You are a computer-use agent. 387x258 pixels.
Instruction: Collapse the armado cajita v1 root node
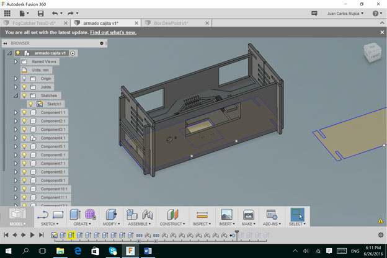click(x=9, y=53)
